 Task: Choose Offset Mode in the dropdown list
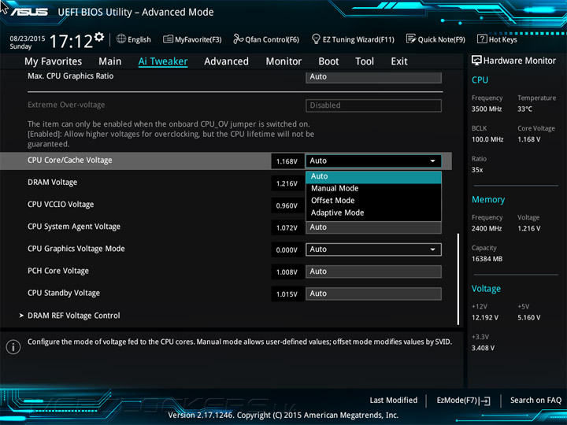tap(333, 201)
